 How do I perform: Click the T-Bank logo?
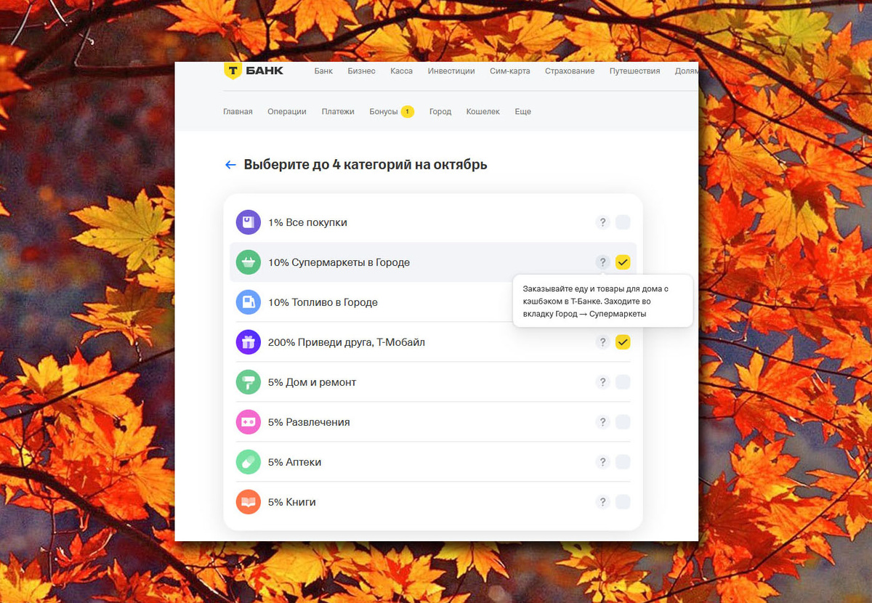click(x=254, y=71)
